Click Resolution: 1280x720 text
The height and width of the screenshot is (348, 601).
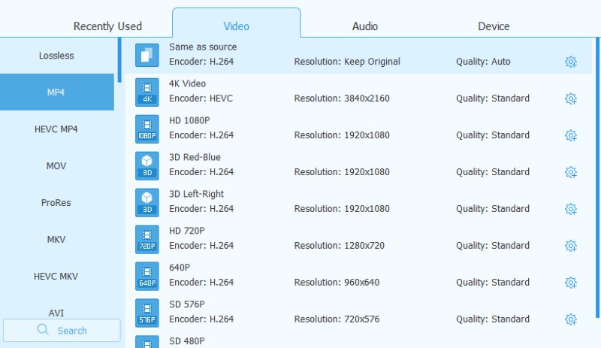340,246
